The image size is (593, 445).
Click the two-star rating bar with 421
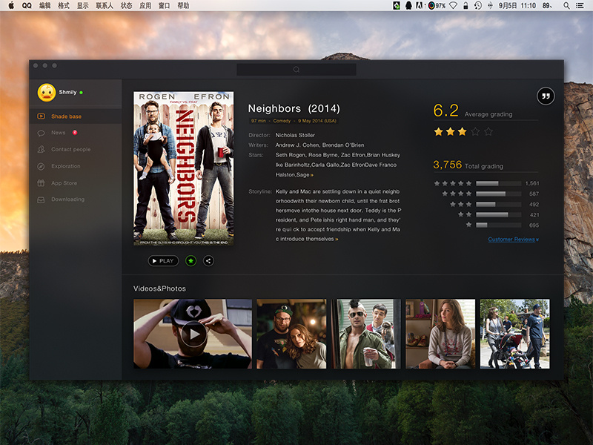pos(498,215)
